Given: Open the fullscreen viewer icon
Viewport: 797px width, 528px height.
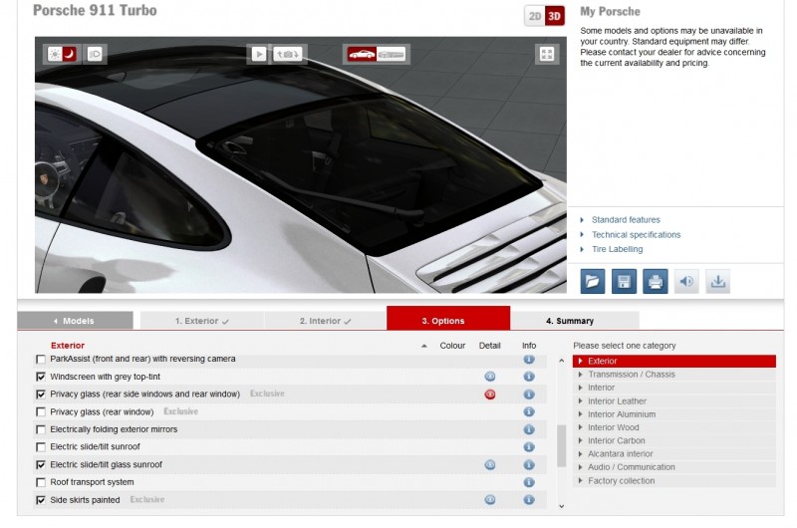Looking at the screenshot, I should (547, 54).
